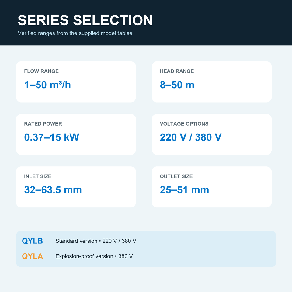Click the 8–50 m head value

(177, 85)
